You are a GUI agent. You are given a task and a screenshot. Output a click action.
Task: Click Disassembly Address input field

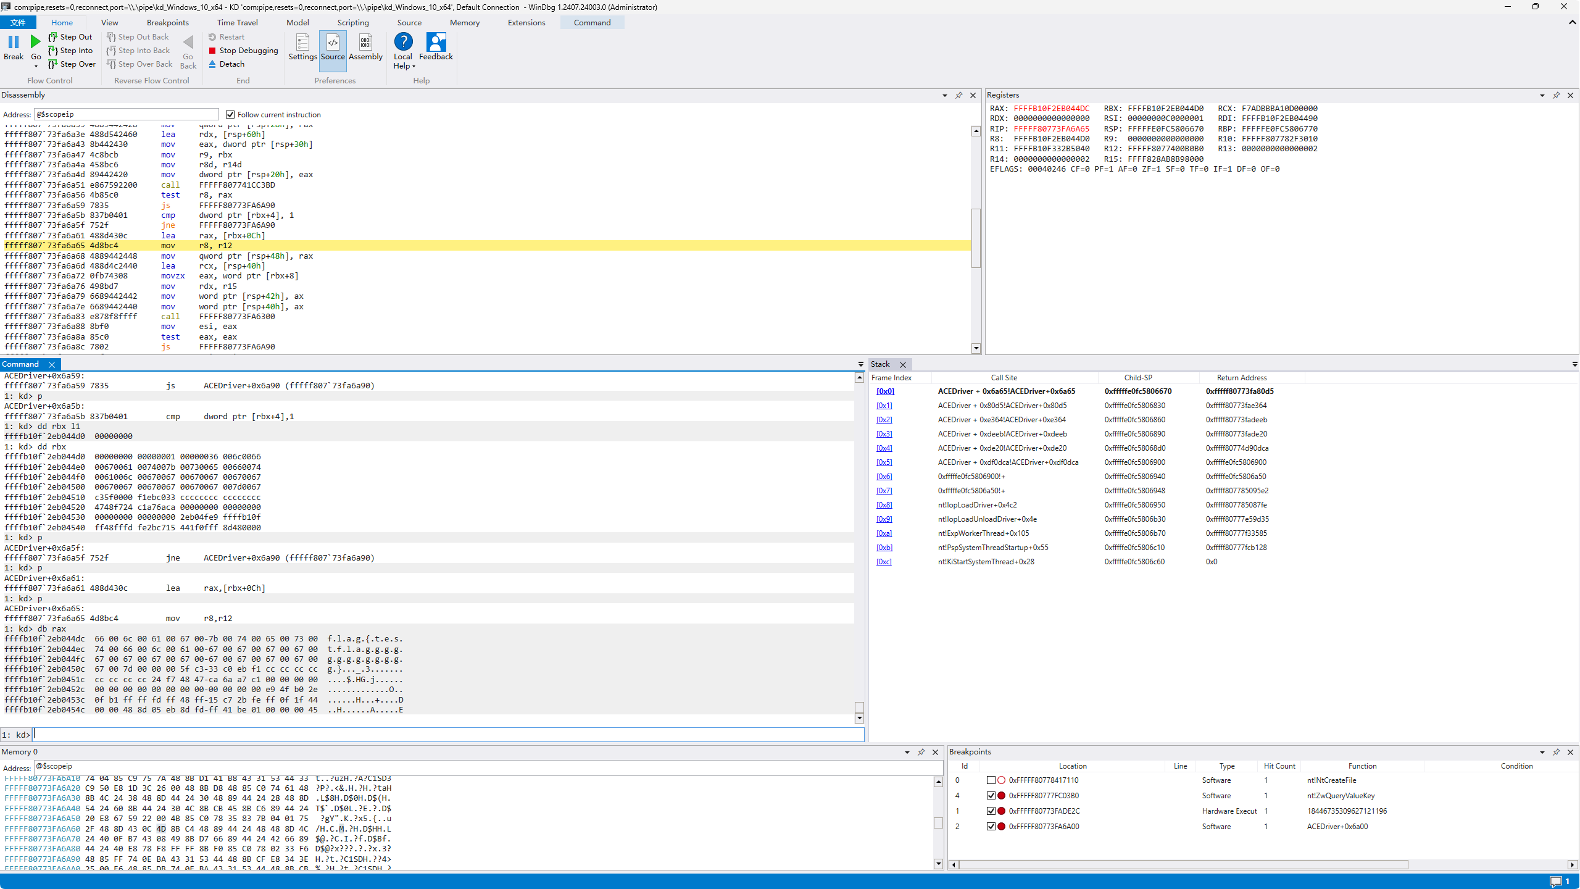pyautogui.click(x=127, y=114)
